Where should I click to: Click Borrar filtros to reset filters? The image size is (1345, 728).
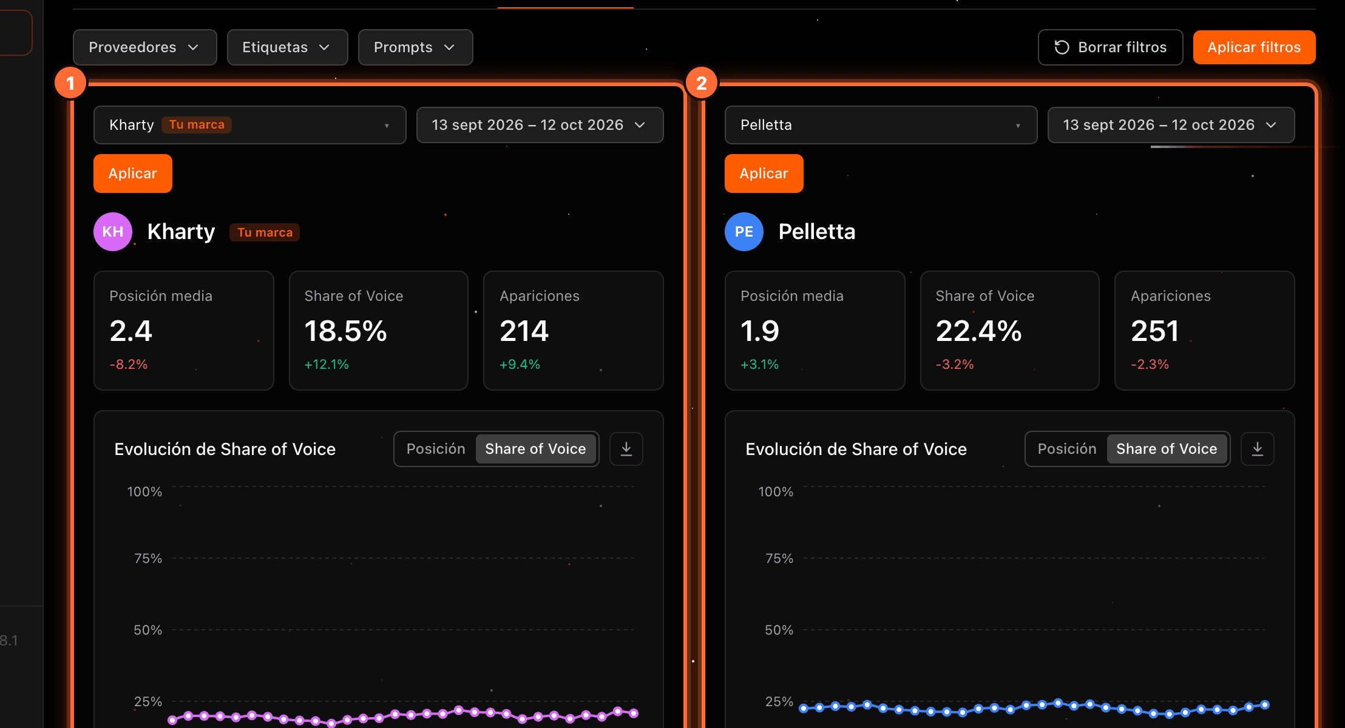(1110, 47)
